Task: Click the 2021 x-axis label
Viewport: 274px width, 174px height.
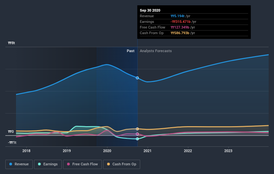Action: tap(148, 151)
